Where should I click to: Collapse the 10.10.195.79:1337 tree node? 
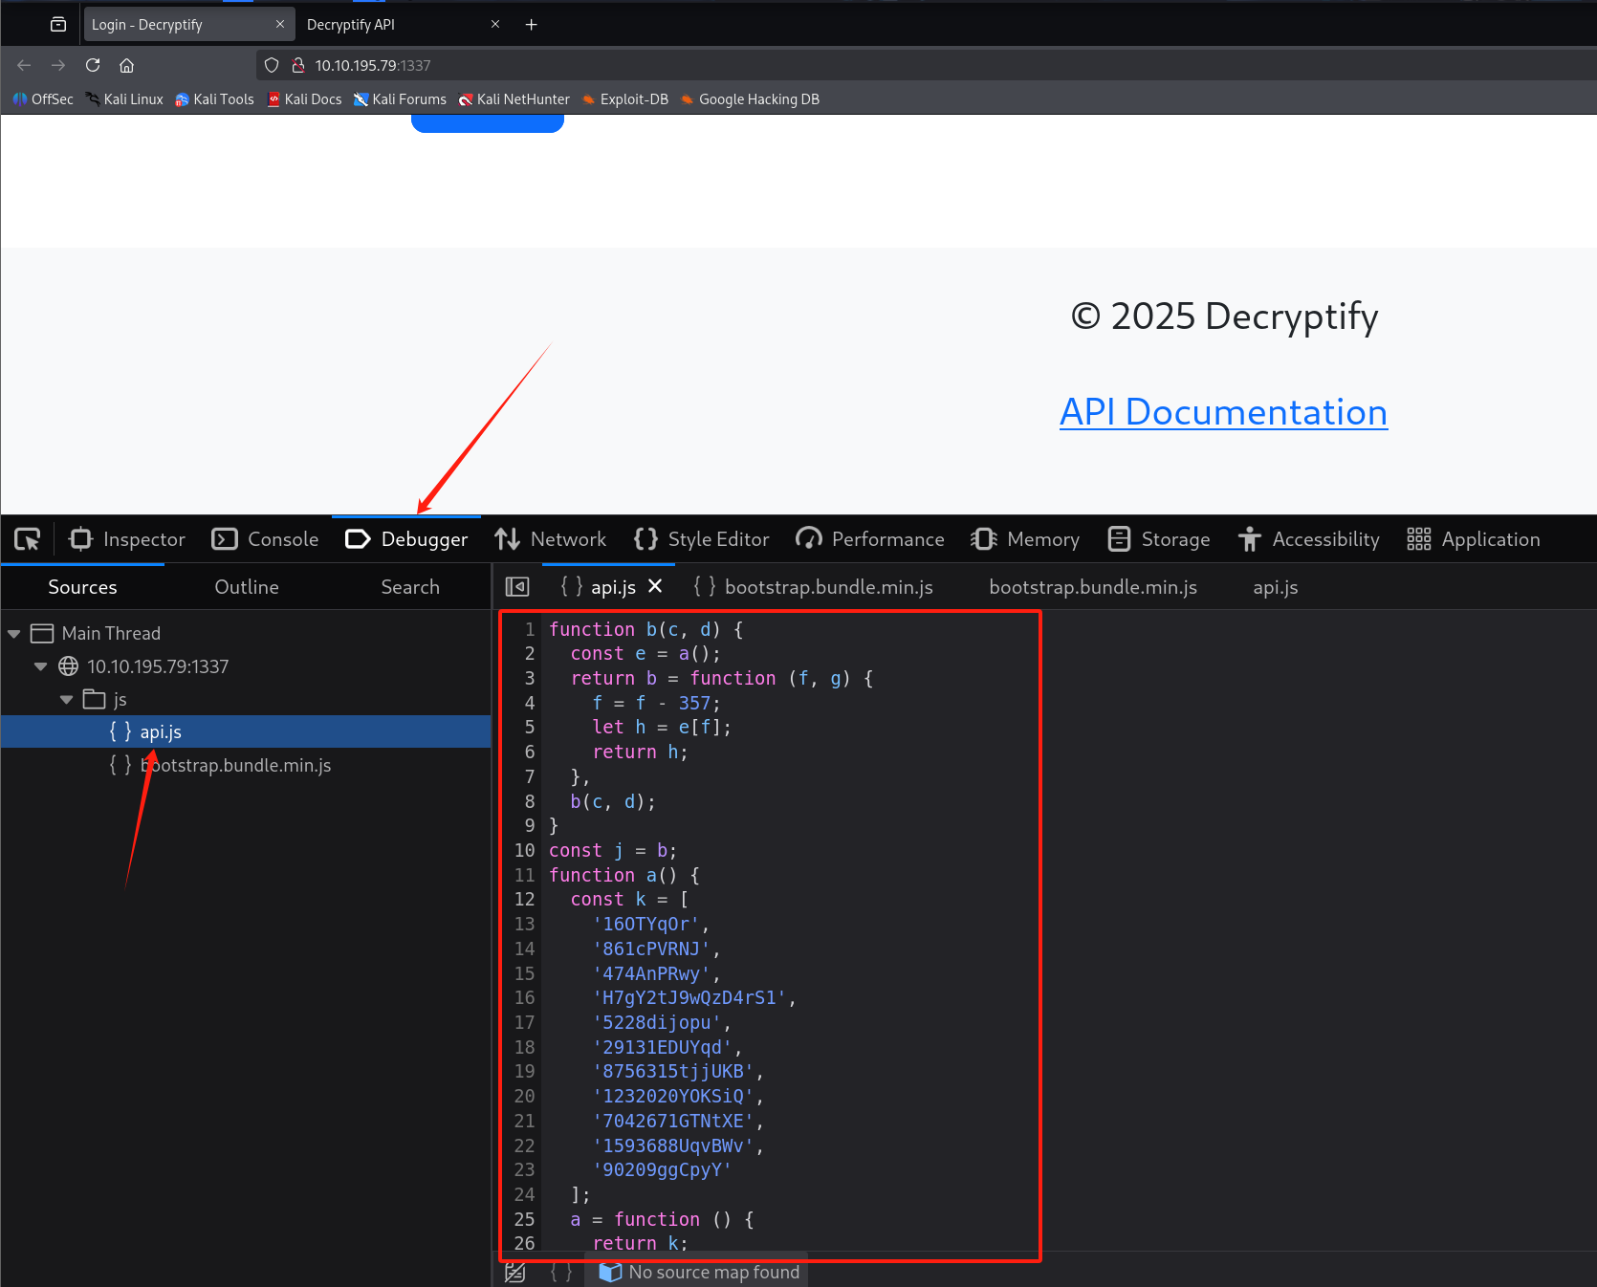tap(39, 666)
